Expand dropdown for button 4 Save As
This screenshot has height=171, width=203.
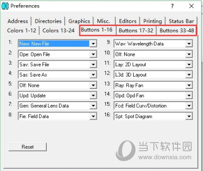click(x=93, y=75)
